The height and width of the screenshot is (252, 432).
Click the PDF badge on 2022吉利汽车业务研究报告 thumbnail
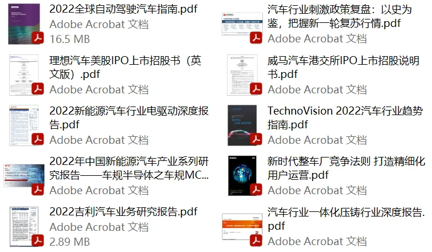(x=38, y=240)
